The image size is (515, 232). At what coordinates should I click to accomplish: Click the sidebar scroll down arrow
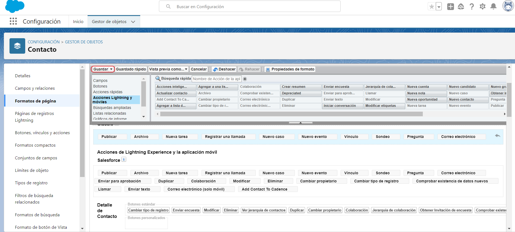(x=82, y=228)
